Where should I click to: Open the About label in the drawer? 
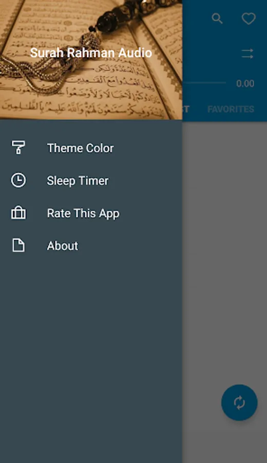coord(63,246)
